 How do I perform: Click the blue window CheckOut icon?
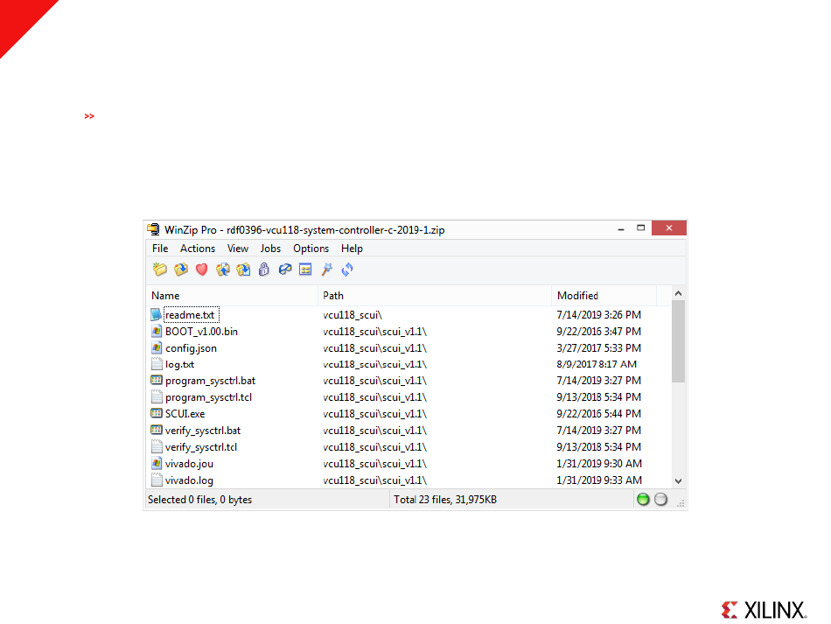click(x=306, y=270)
